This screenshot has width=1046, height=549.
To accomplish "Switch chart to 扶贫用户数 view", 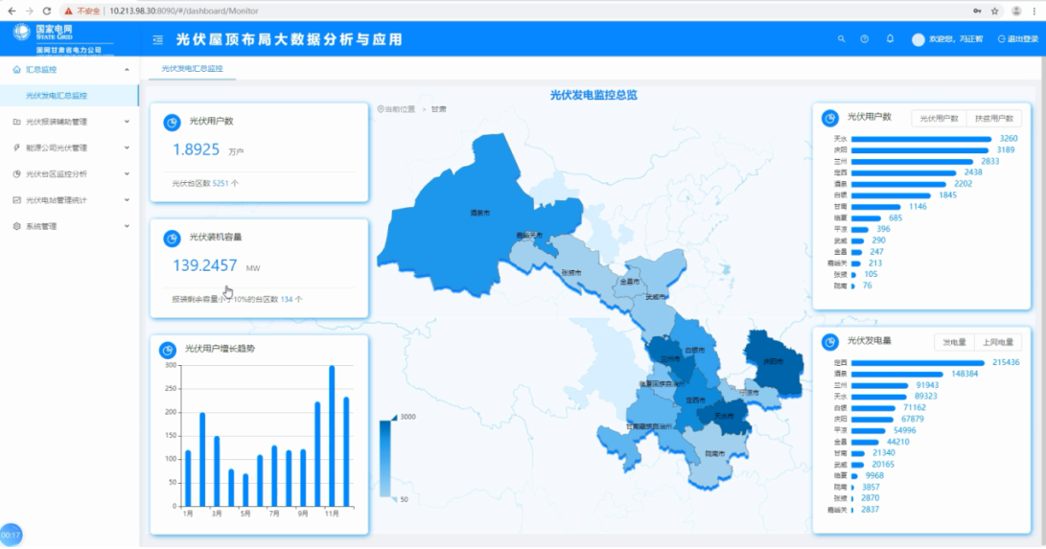I will [x=994, y=119].
